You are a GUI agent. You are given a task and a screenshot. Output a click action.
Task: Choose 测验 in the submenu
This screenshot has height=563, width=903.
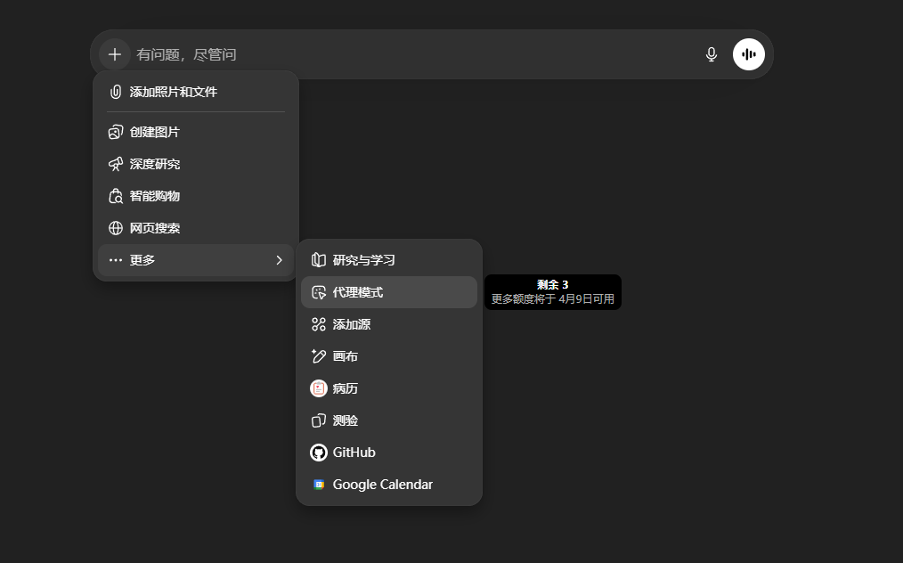click(389, 420)
